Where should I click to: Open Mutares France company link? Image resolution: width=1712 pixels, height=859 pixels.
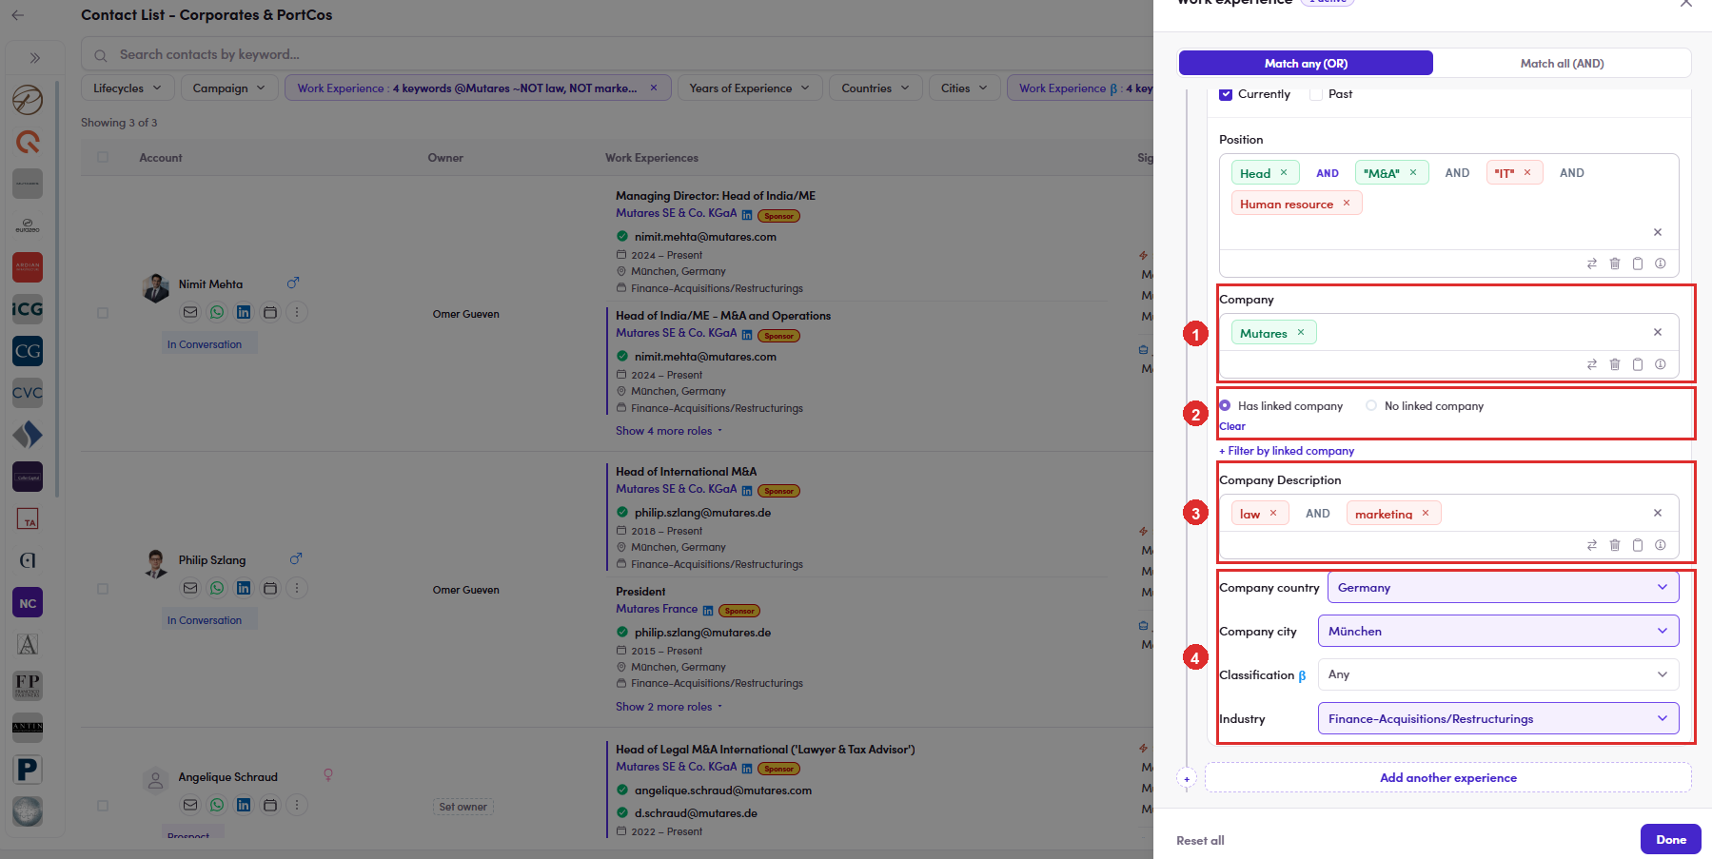pyautogui.click(x=657, y=609)
